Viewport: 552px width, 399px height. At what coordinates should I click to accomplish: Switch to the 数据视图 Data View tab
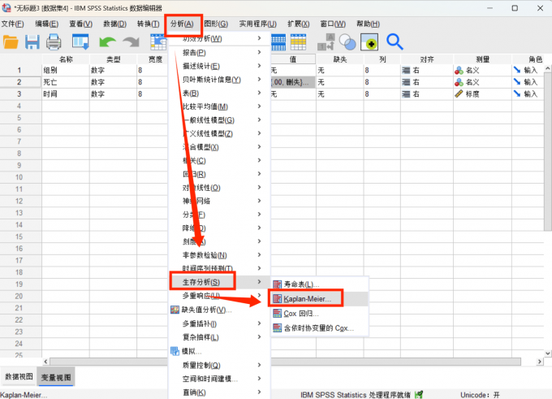pos(19,377)
